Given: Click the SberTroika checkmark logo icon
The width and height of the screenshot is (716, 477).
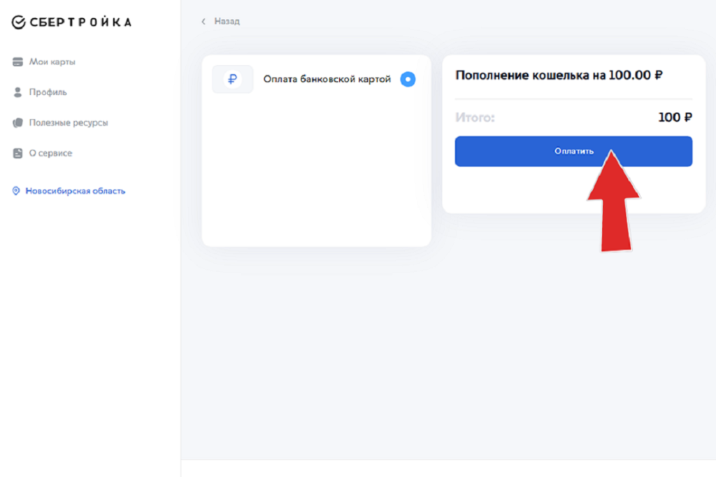Looking at the screenshot, I should 19,22.
